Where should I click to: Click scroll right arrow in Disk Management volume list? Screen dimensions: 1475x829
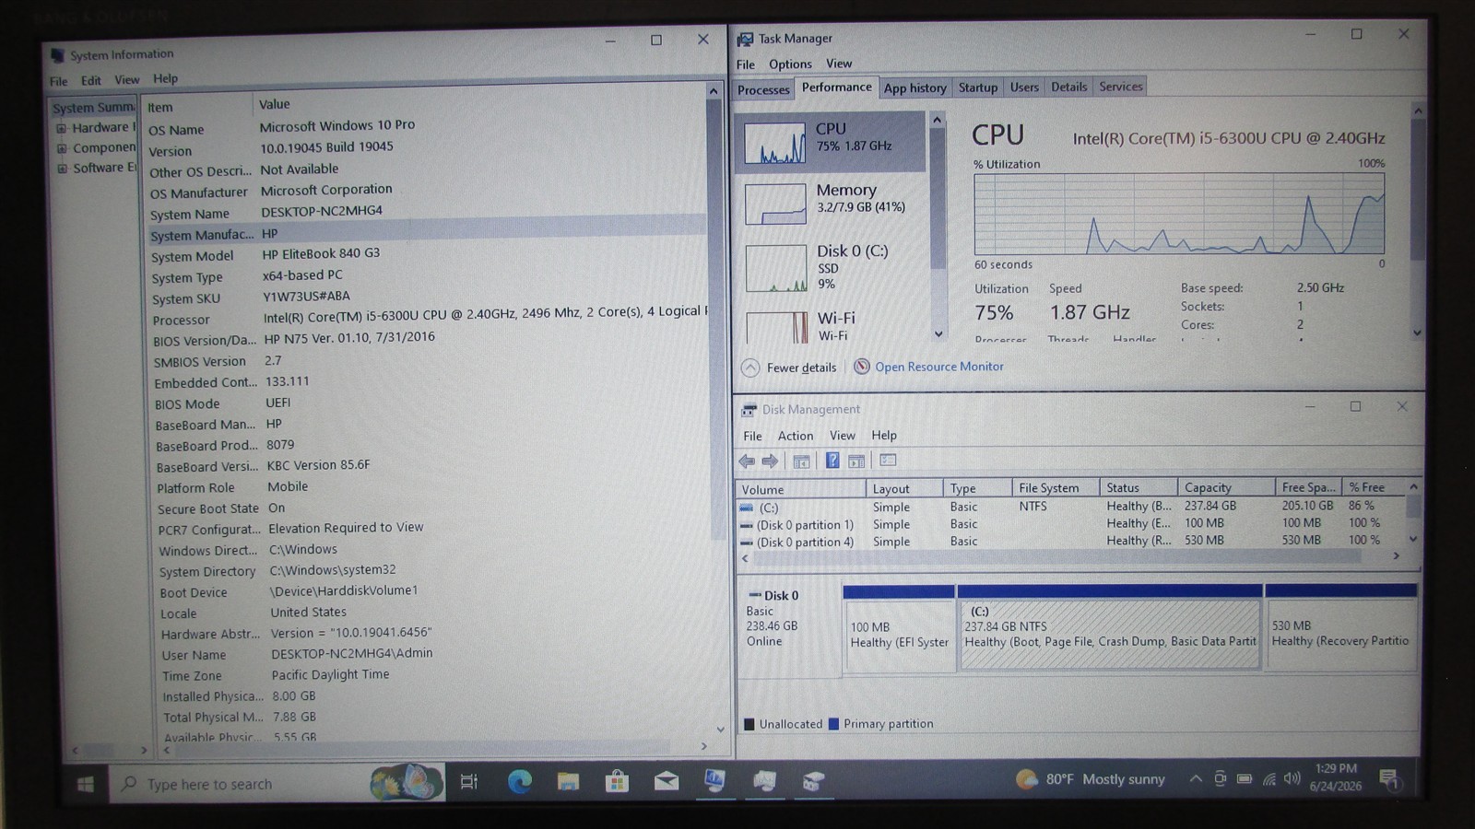click(x=1397, y=555)
